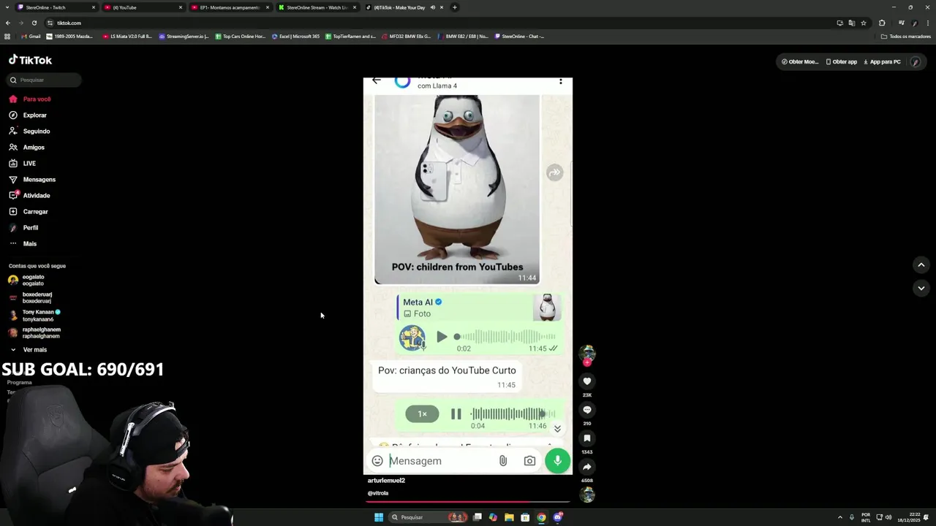This screenshot has height=526, width=936.
Task: Click the Mensagem input field
Action: pos(441,461)
